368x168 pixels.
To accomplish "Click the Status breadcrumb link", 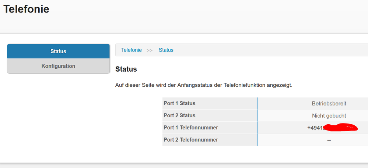I will tap(166, 50).
